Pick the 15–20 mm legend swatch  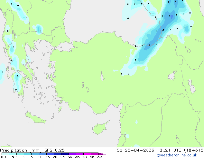tap(50, 154)
